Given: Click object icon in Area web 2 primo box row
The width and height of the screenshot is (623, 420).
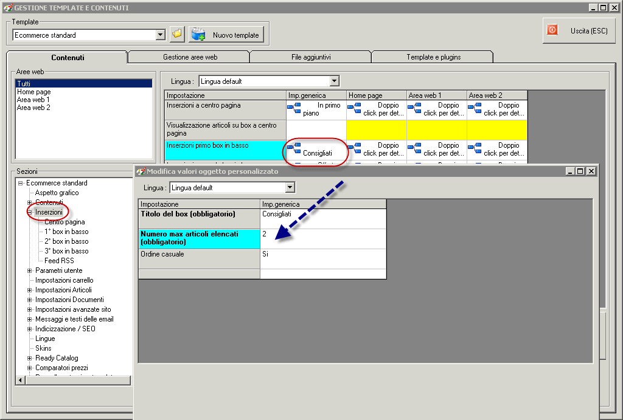Looking at the screenshot, I should [475, 147].
